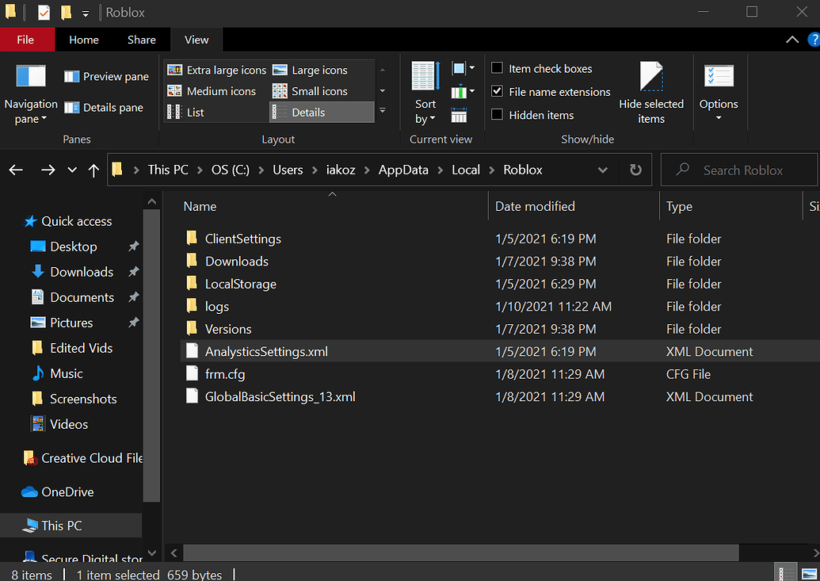The height and width of the screenshot is (581, 820).
Task: Refresh the Roblox folder view
Action: tap(635, 170)
